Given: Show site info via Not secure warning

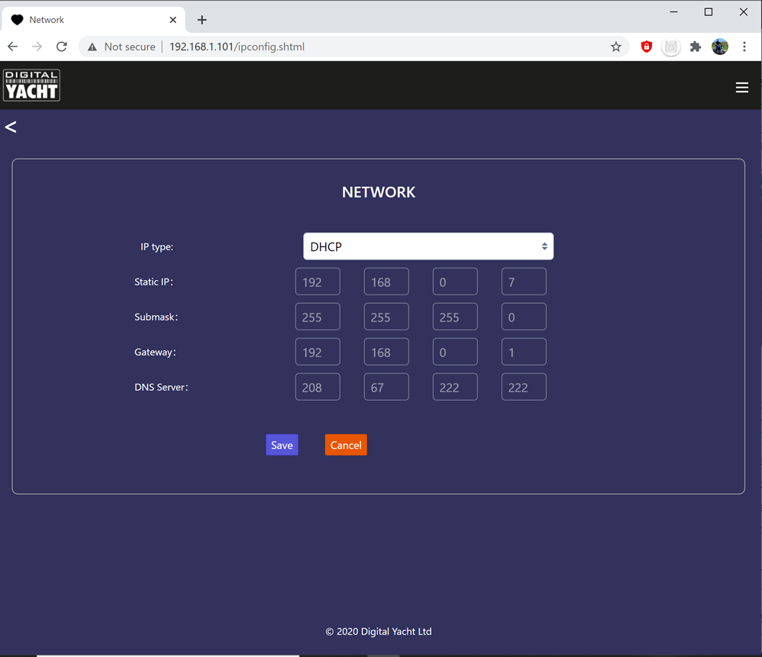Looking at the screenshot, I should [121, 47].
